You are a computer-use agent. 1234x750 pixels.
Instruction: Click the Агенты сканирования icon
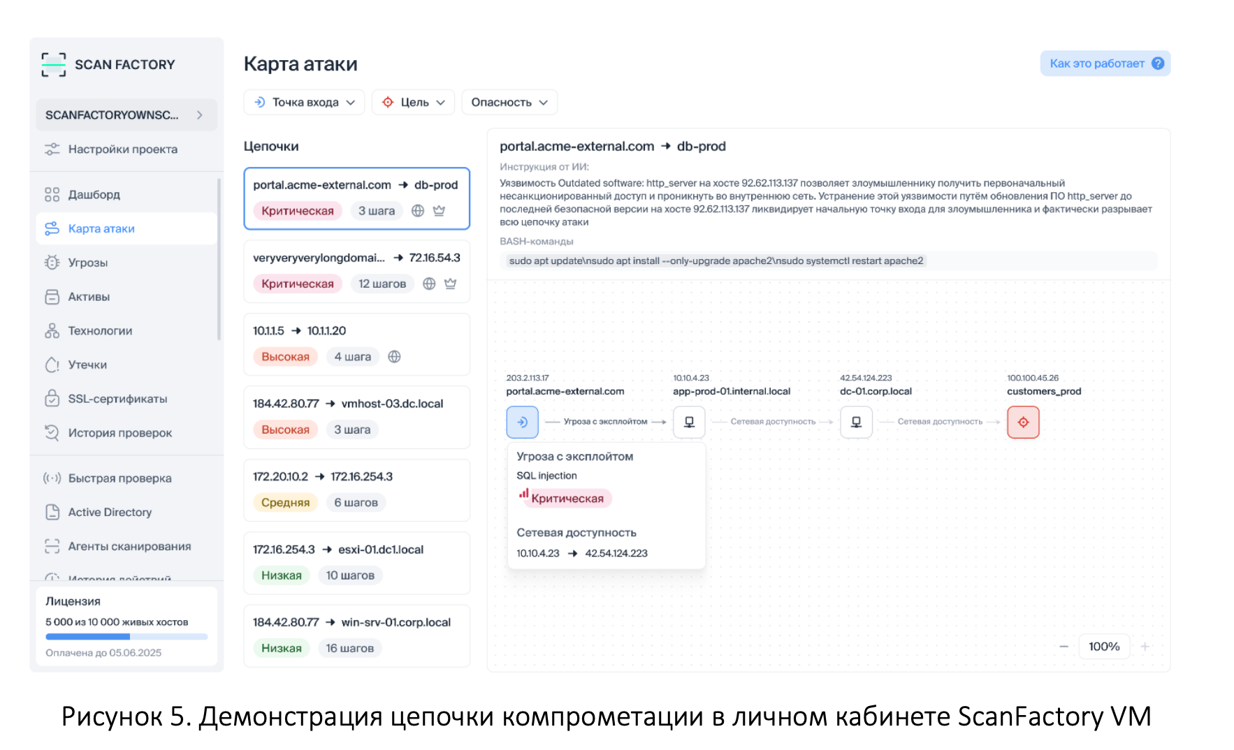point(52,546)
